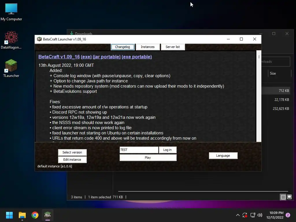Launch the DataWagon desktop shortcut
Screen dimensions: 296x222
[x=11, y=40]
